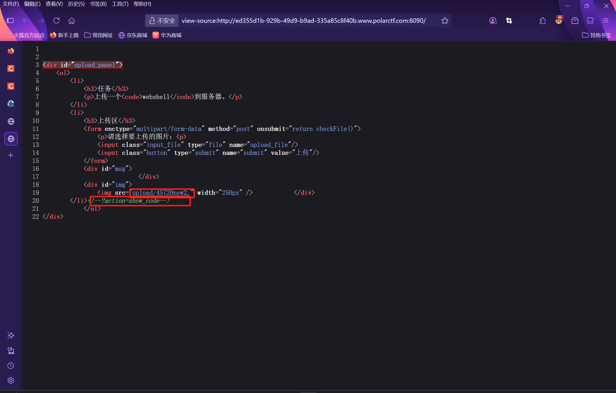Toggle the sidebar panel button

point(11,21)
